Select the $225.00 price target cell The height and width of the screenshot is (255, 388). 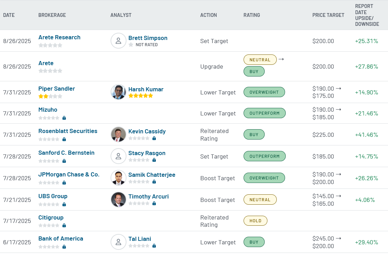tap(323, 135)
